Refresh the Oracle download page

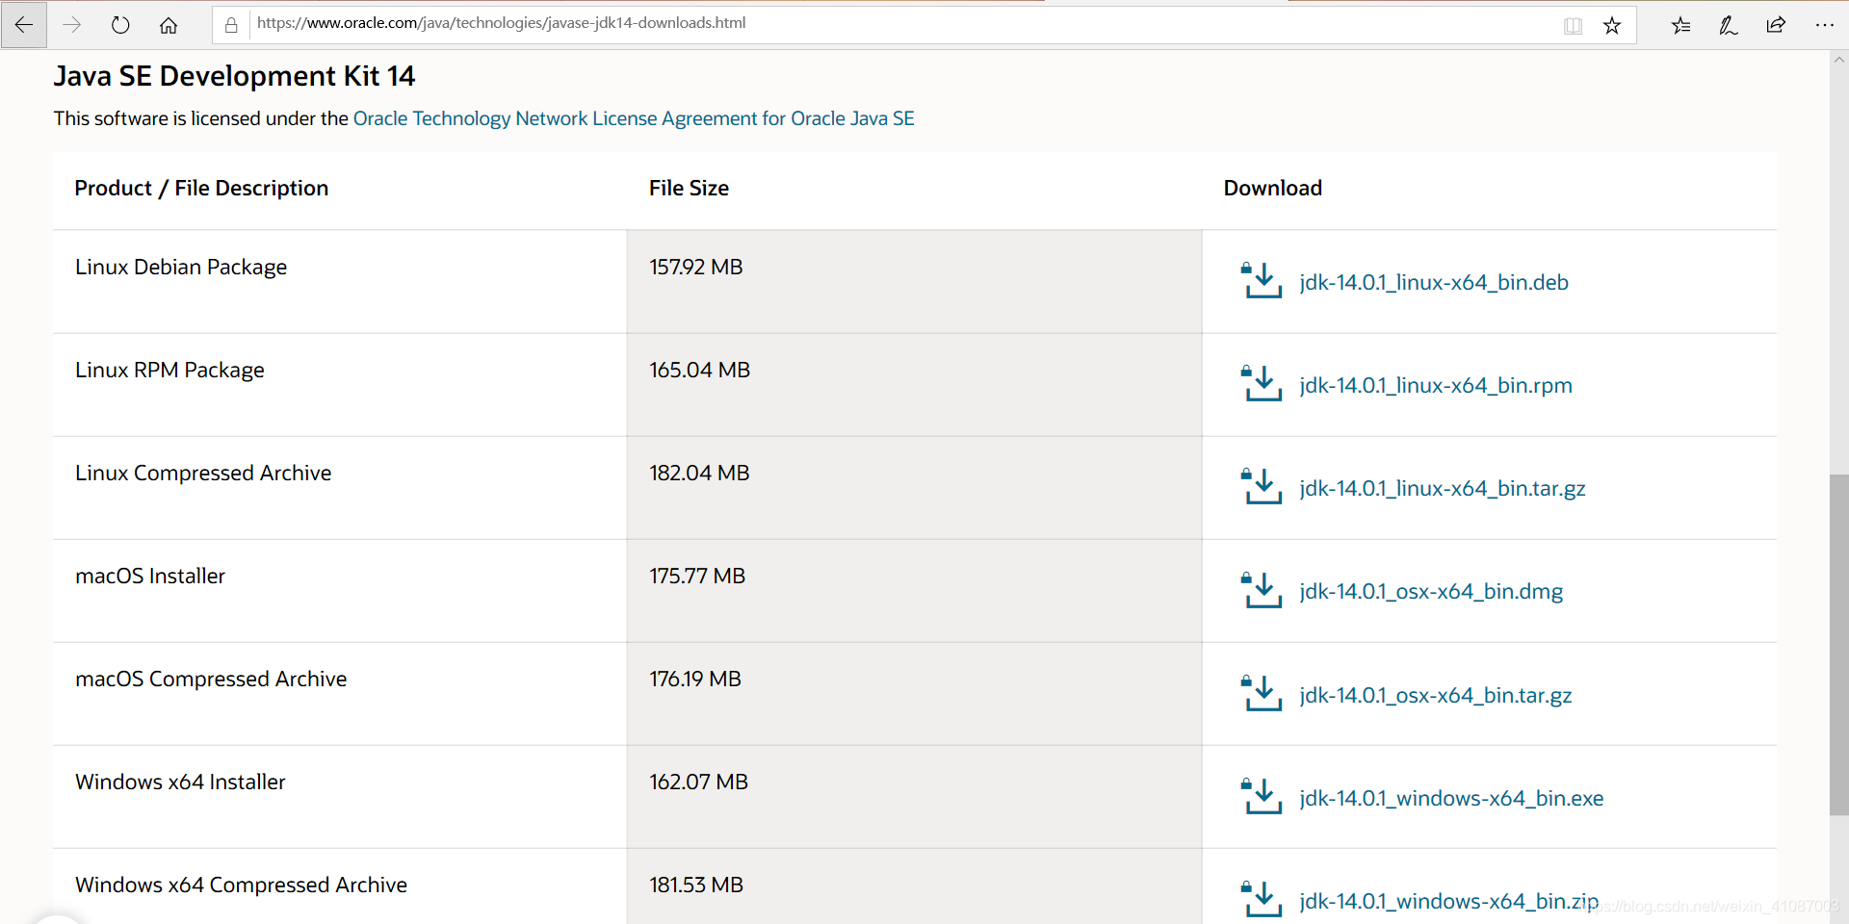tap(120, 25)
